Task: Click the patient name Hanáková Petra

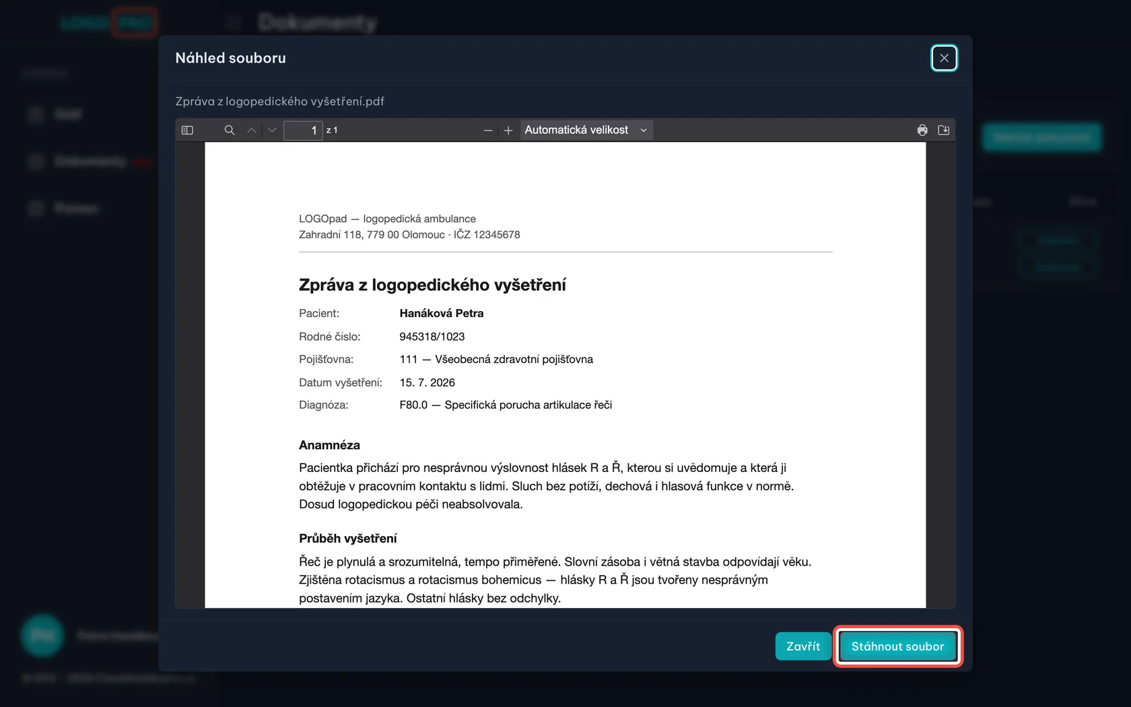Action: click(442, 313)
